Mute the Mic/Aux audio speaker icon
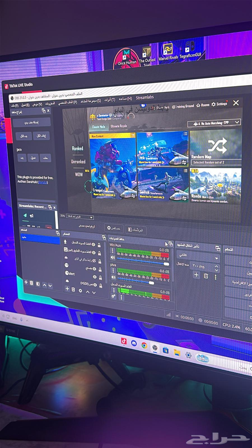252x448 pixels. pos(113,257)
